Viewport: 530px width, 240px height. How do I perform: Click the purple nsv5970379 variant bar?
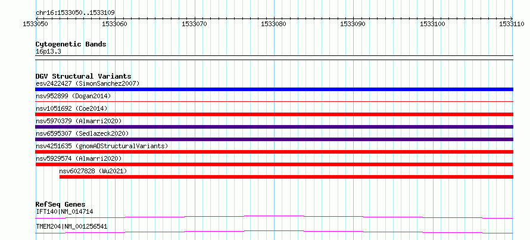(x=275, y=127)
